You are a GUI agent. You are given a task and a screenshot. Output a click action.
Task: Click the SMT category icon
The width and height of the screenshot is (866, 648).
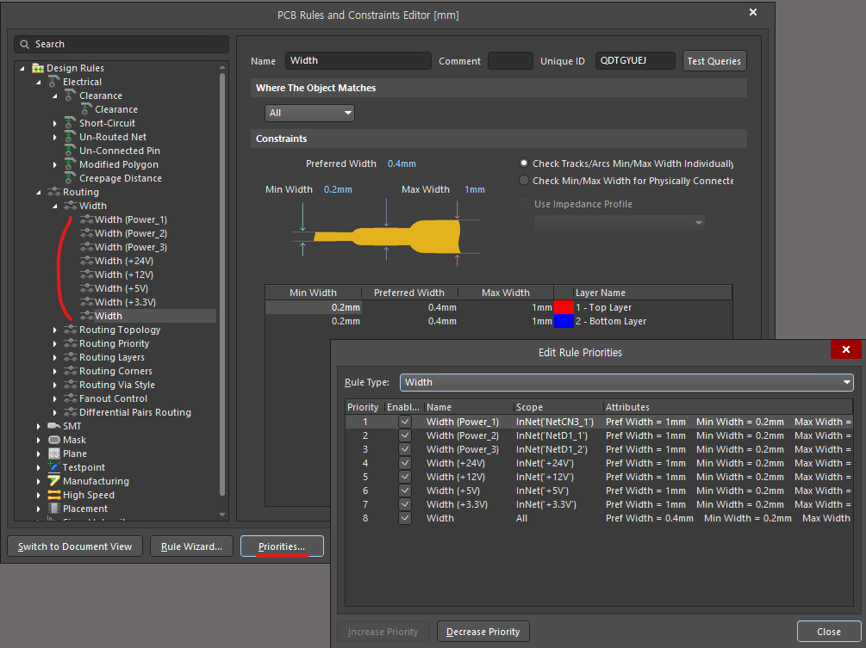coord(53,426)
